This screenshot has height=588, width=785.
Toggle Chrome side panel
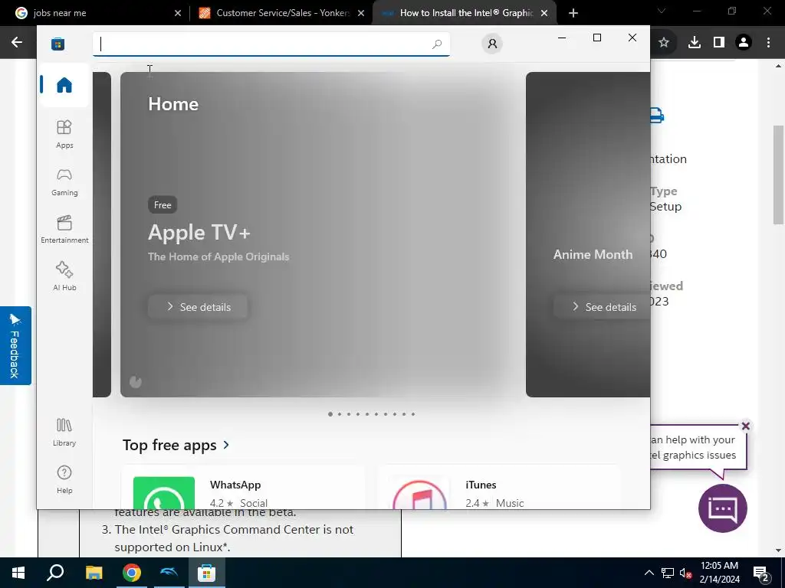719,43
